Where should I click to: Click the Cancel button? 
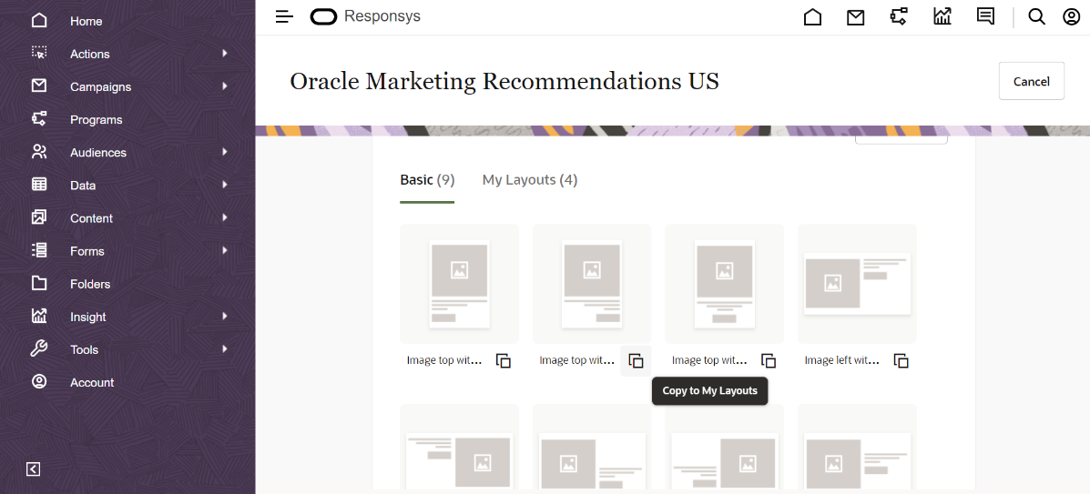pos(1031,81)
